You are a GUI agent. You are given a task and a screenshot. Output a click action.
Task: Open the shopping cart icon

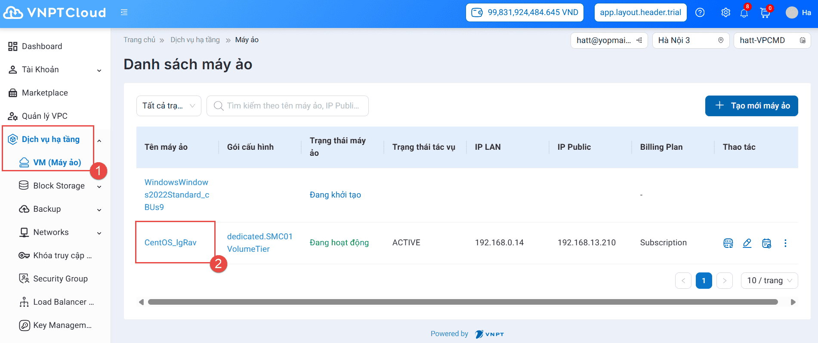765,13
